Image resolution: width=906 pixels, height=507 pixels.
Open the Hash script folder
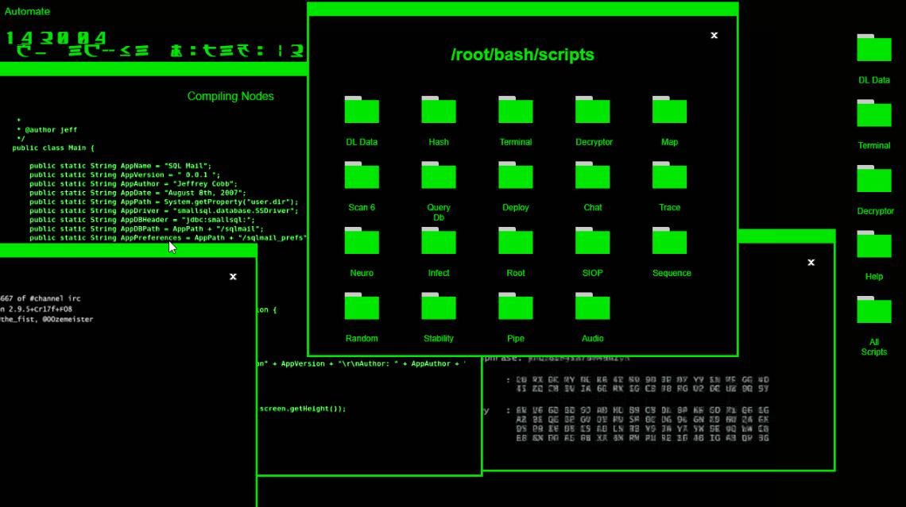click(x=439, y=109)
